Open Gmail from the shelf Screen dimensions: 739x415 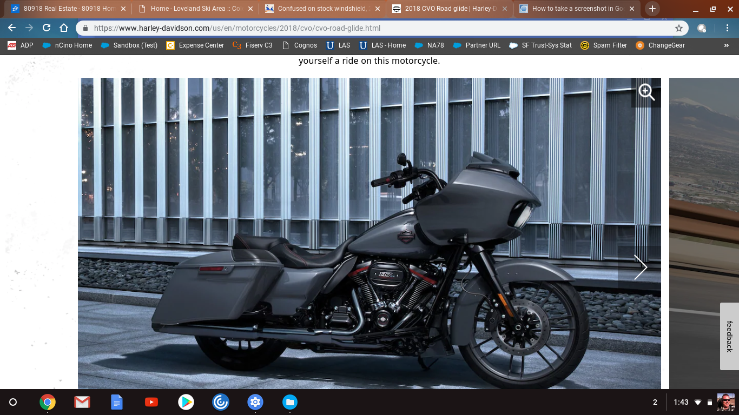pos(82,402)
